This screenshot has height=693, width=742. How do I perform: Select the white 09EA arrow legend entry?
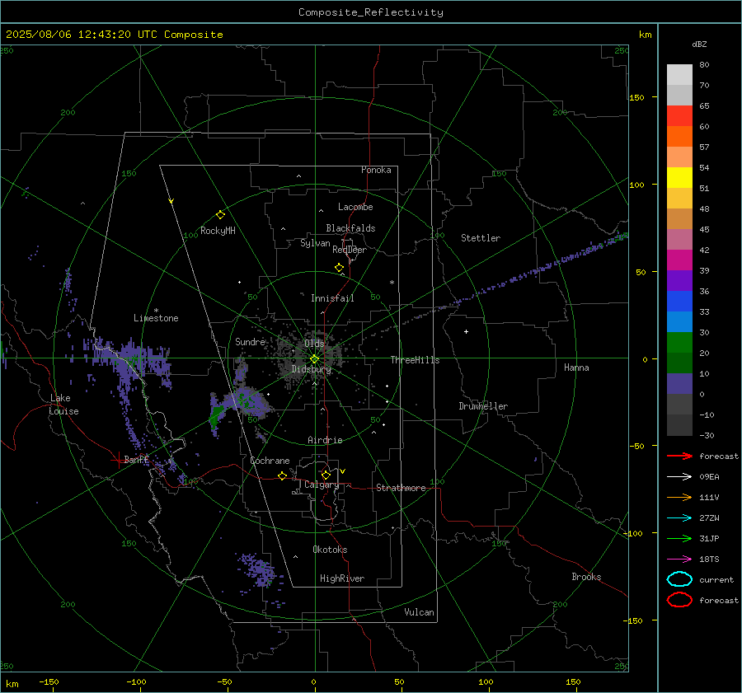pyautogui.click(x=679, y=476)
